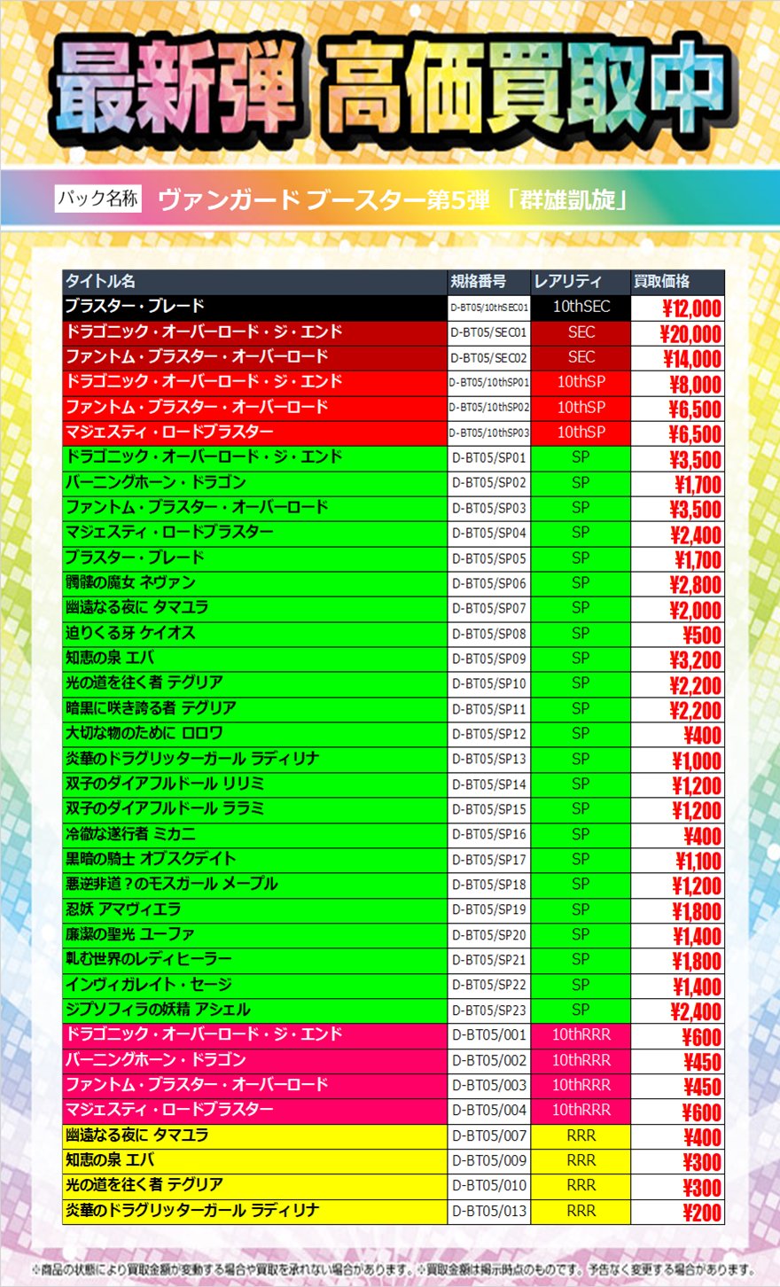Click the ¥12,000 price

[691, 308]
